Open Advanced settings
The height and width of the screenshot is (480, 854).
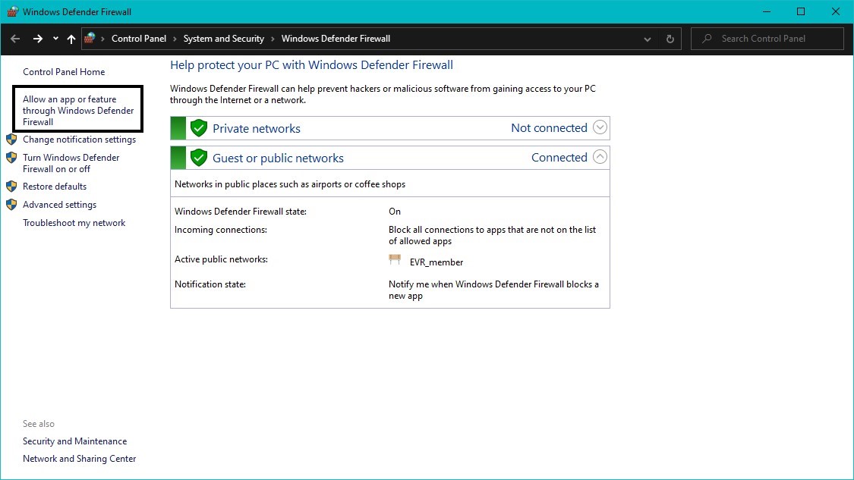(x=59, y=205)
